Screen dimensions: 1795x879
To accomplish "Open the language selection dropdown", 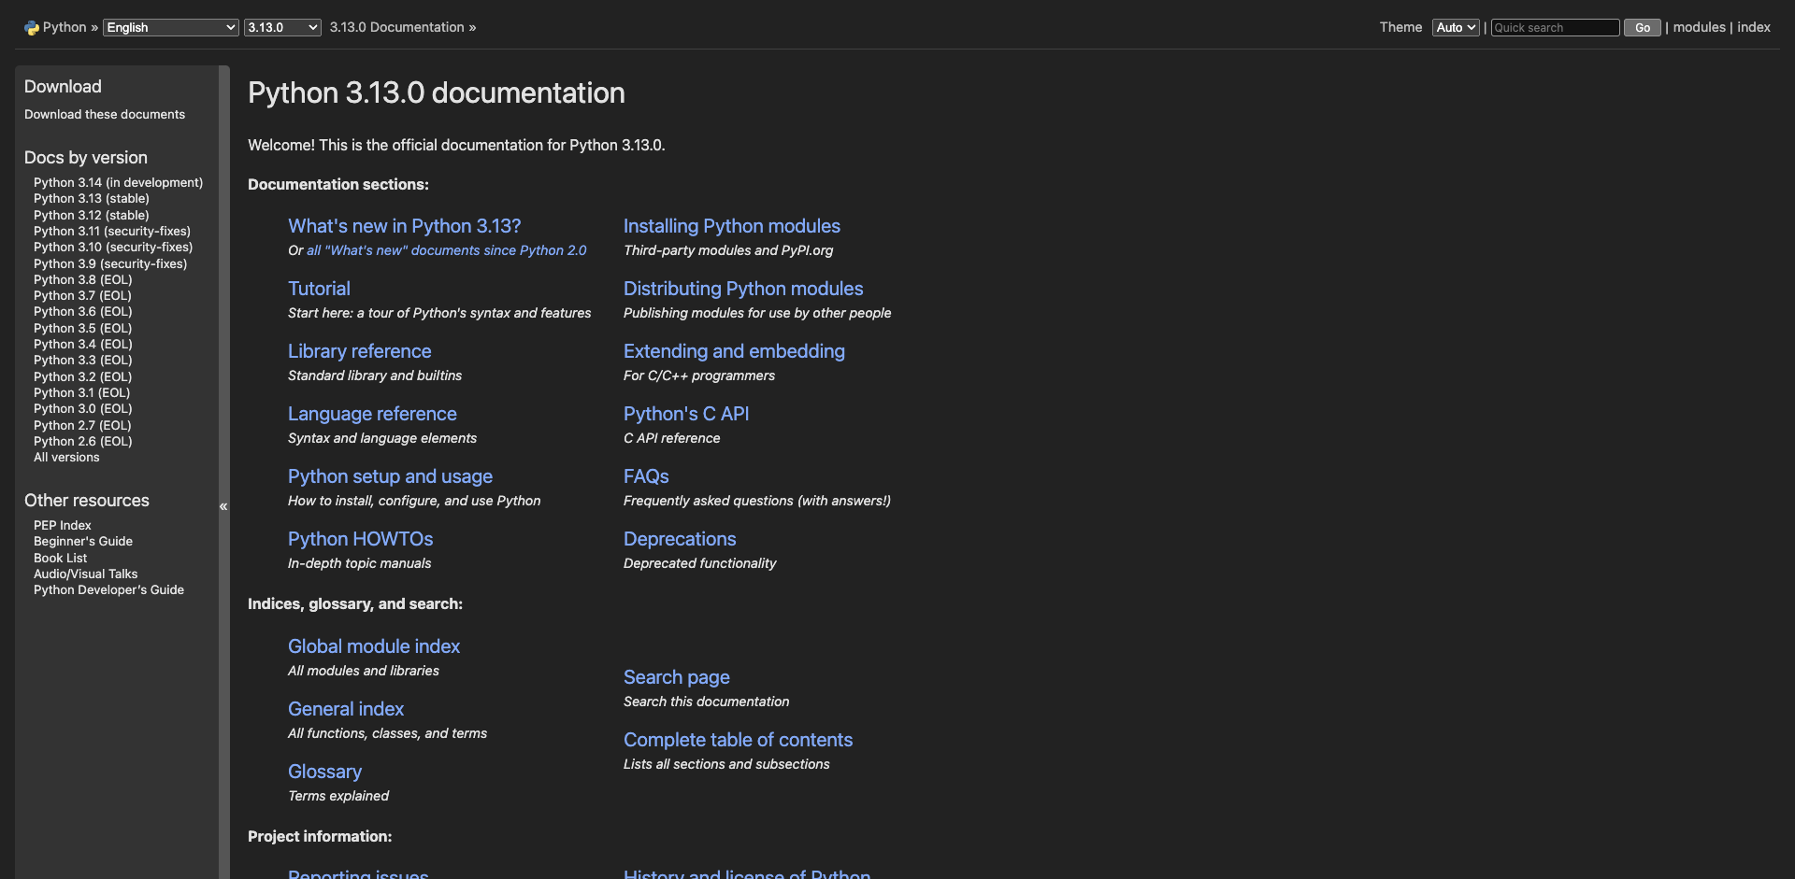I will click(170, 27).
